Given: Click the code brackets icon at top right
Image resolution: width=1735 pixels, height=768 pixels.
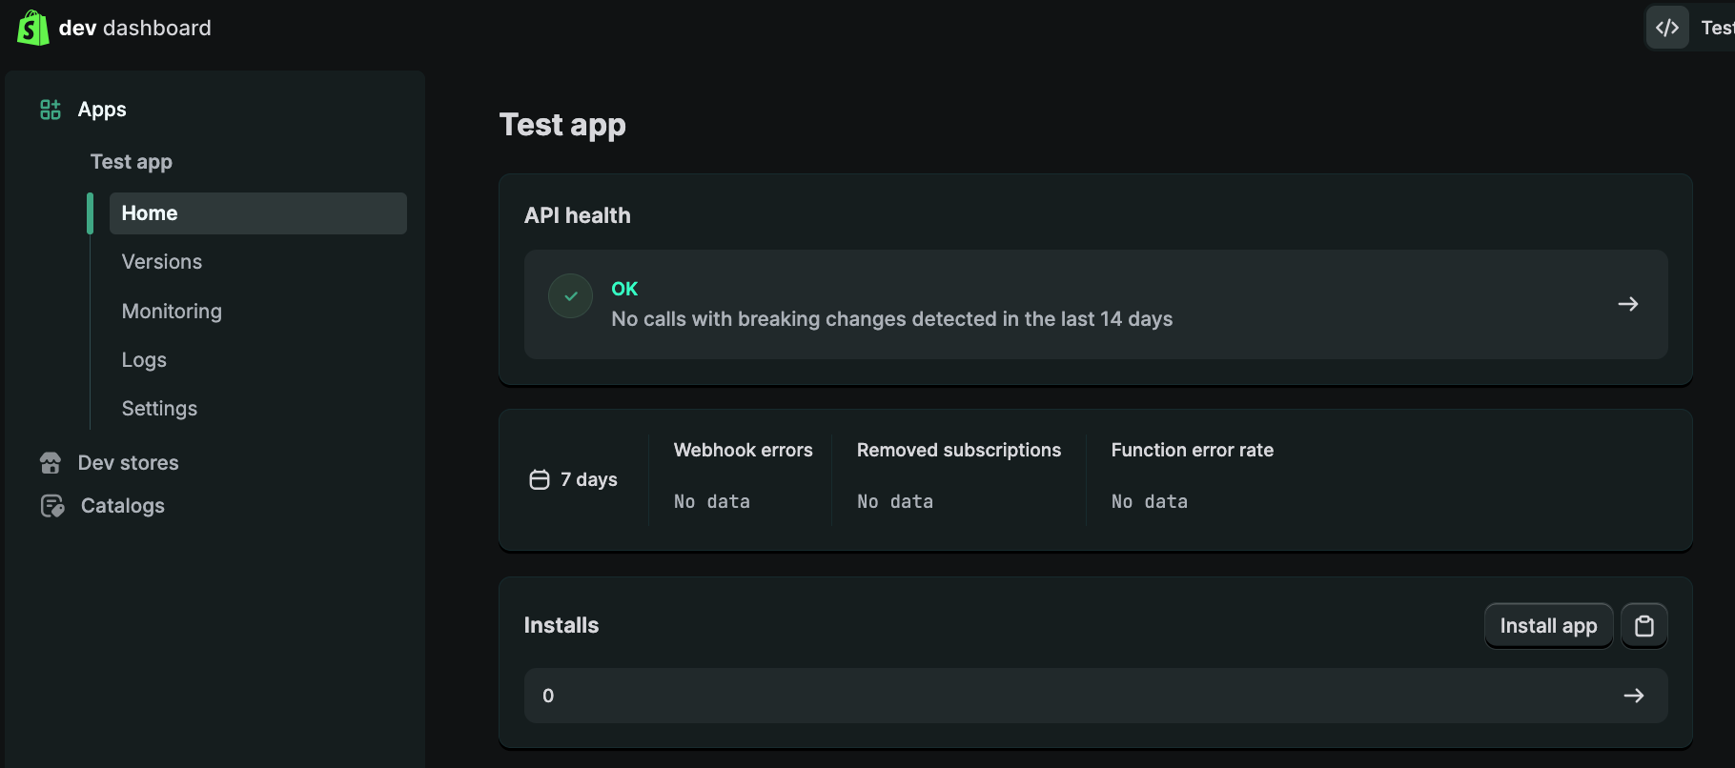Looking at the screenshot, I should tap(1667, 28).
